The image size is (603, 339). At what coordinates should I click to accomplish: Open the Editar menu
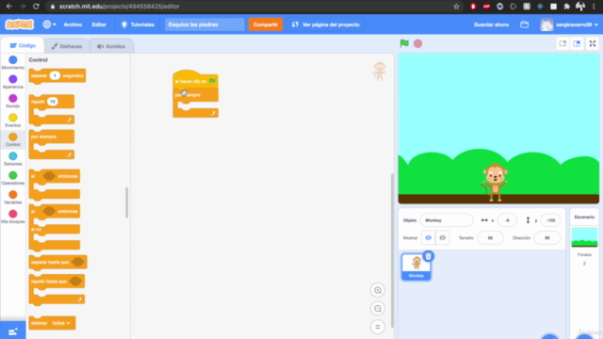[x=99, y=24]
